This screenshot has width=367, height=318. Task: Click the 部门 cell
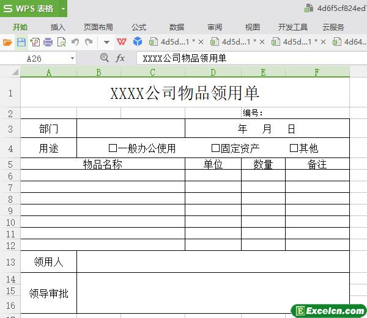pos(49,129)
